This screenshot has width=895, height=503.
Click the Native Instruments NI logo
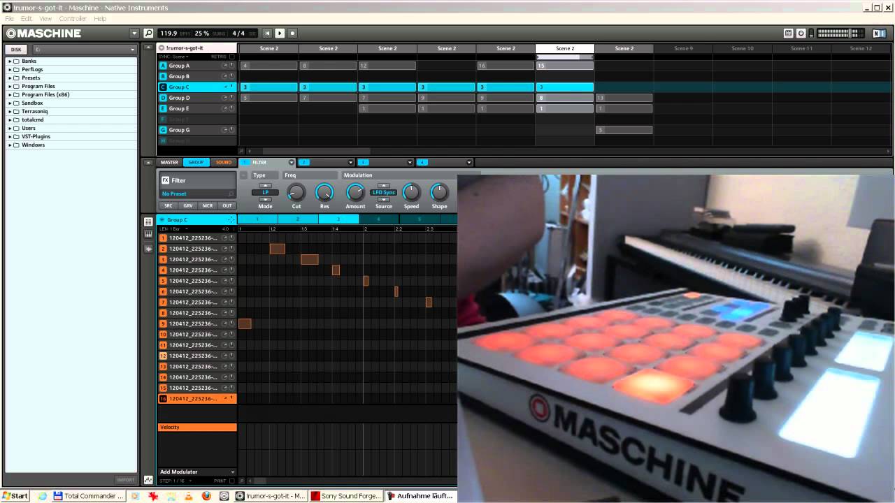[879, 33]
